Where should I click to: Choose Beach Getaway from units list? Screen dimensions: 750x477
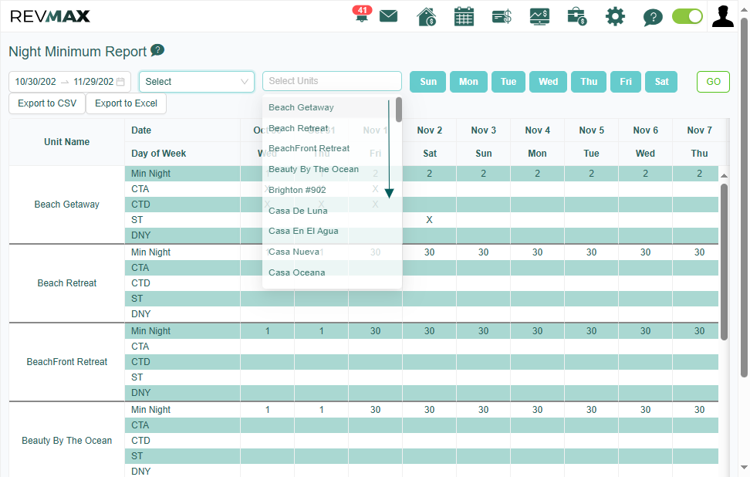[x=329, y=107]
